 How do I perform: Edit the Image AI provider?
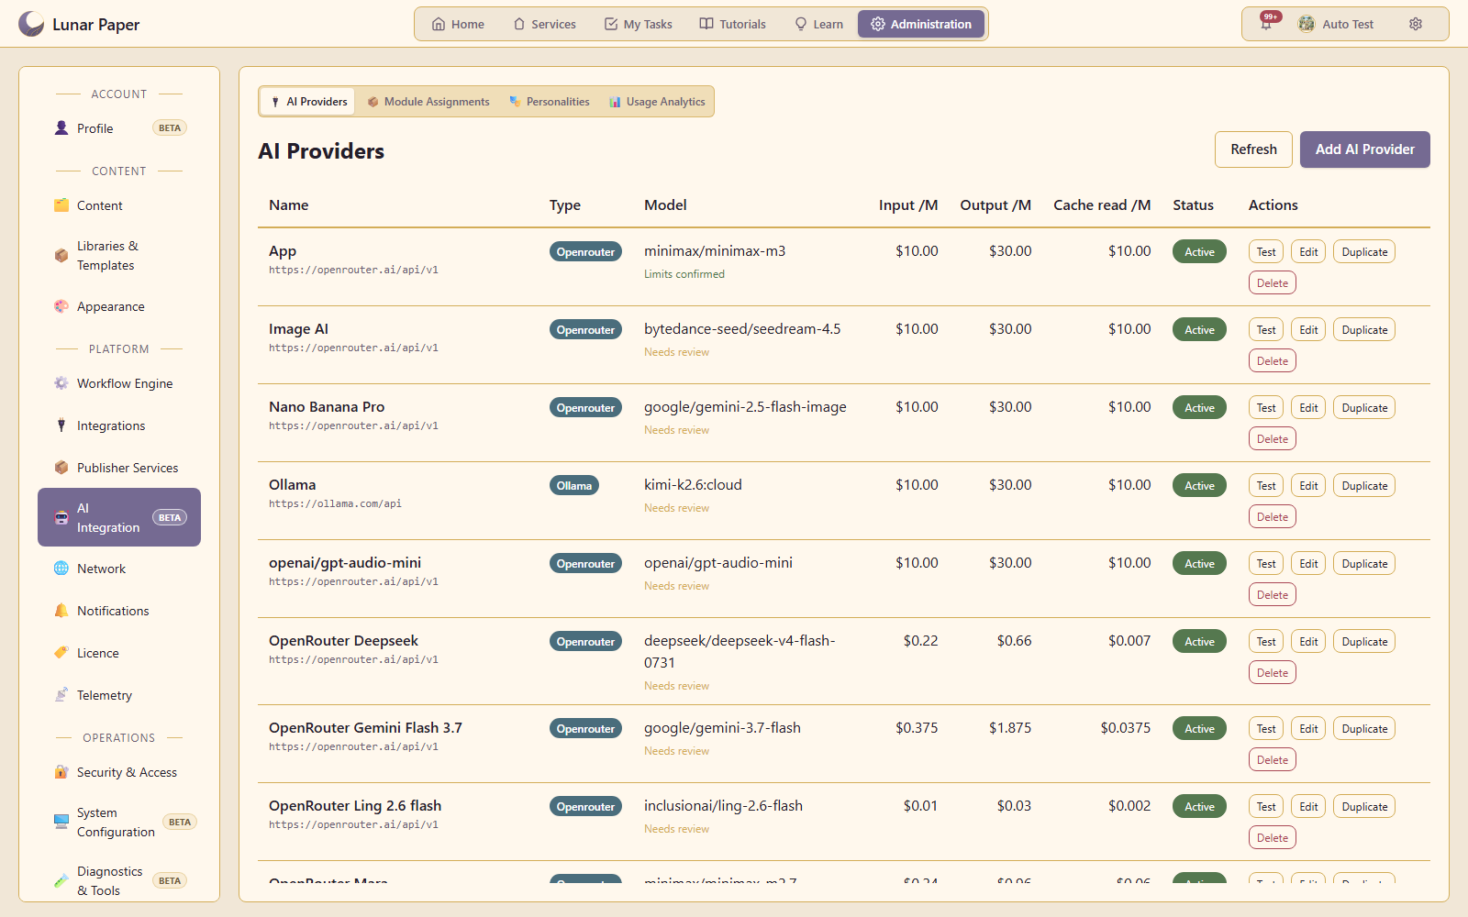[1308, 330]
